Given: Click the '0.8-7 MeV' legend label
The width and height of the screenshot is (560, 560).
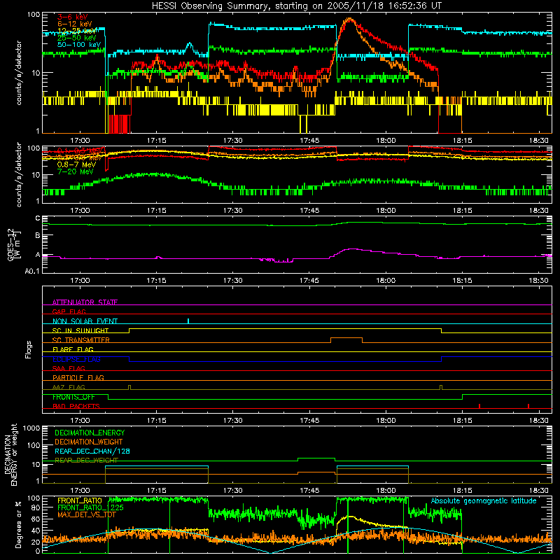Looking at the screenshot, I should pos(76,164).
